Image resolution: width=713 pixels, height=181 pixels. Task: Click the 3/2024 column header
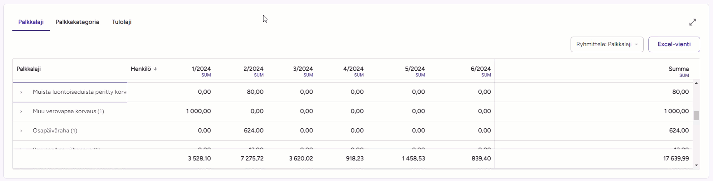point(303,69)
